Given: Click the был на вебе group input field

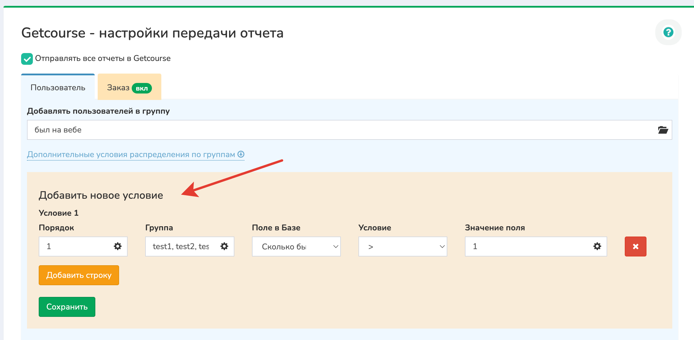Looking at the screenshot, I should click(x=337, y=130).
